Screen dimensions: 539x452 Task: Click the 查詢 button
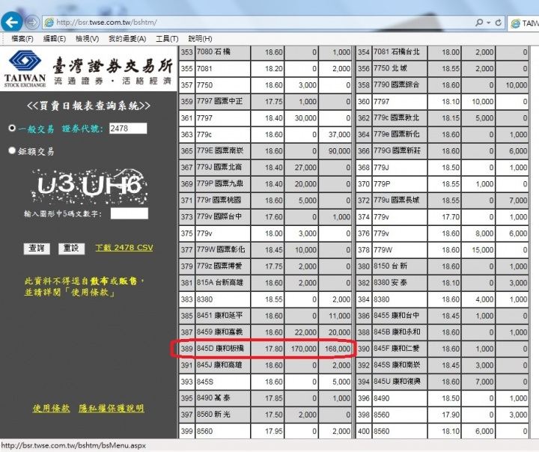click(37, 248)
